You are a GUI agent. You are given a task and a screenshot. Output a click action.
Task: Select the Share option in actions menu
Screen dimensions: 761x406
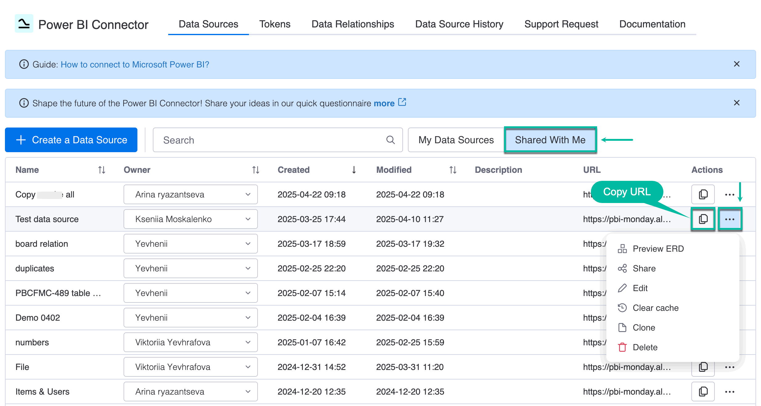pos(644,268)
